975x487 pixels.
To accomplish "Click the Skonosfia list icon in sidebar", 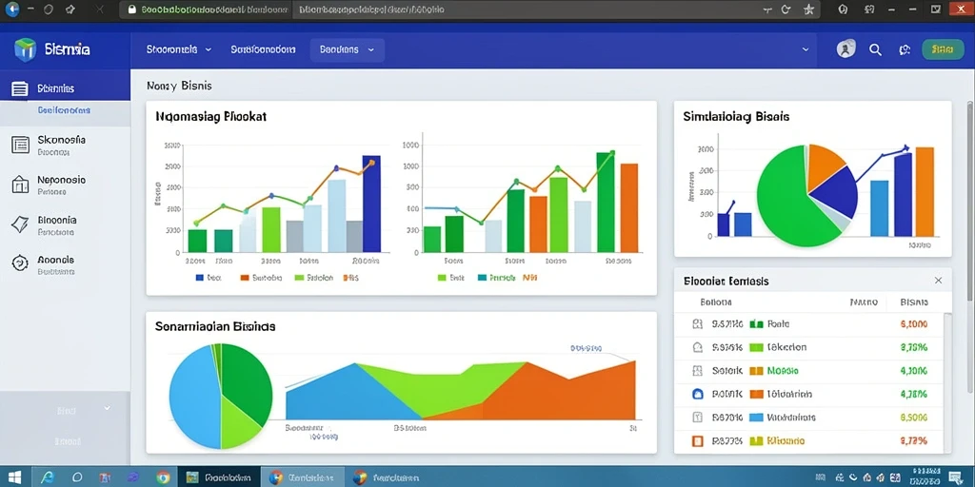I will (21, 145).
